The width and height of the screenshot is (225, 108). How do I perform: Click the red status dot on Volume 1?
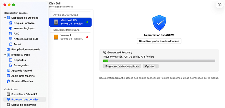[x=87, y=37]
